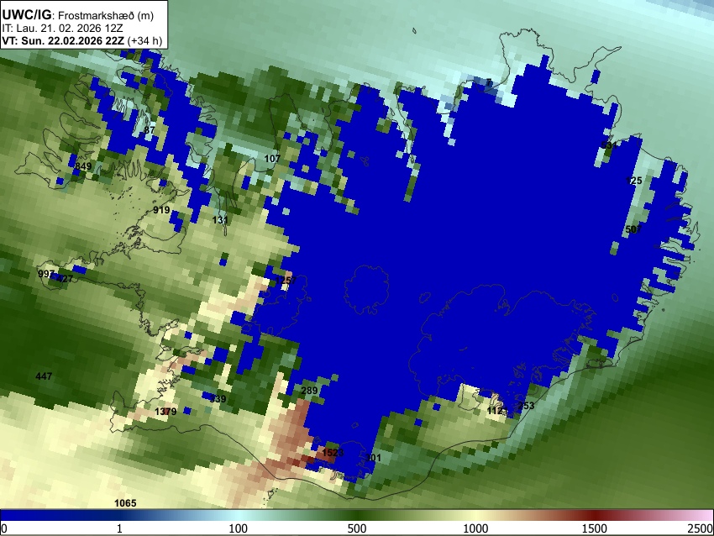Click the map value label '849'
This screenshot has height=536, width=714.
pyautogui.click(x=83, y=166)
